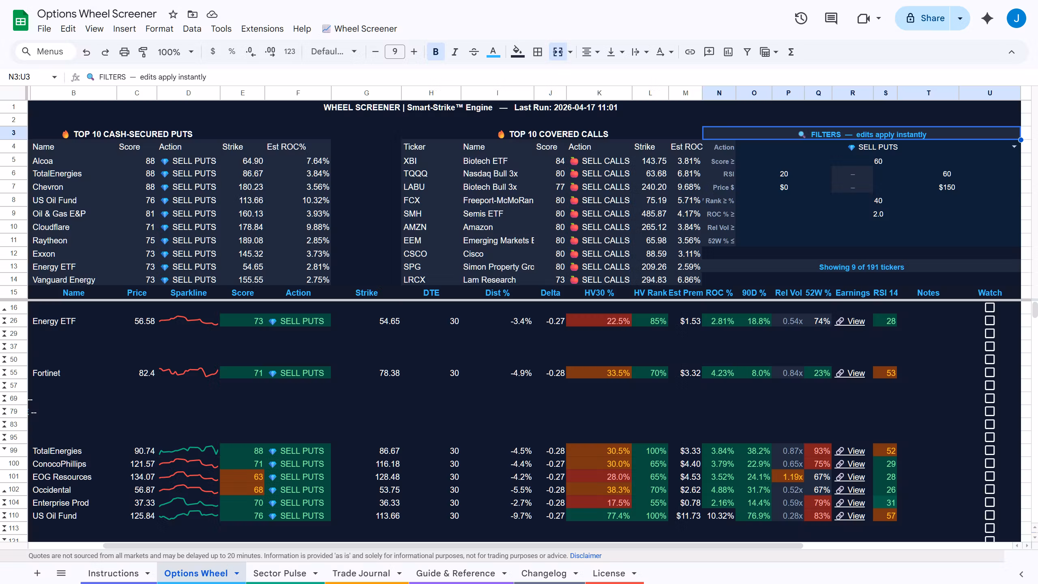
Task: Create a filter with funnel icon
Action: tap(747, 52)
